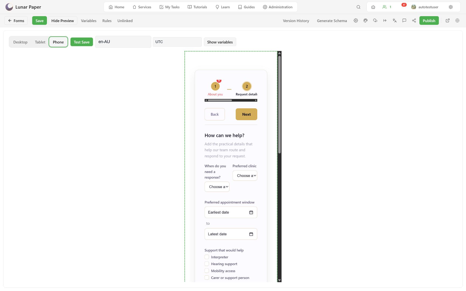Image resolution: width=466 pixels, height=291 pixels.
Task: Click the phone preview vertical scrollbar
Action: (280, 167)
